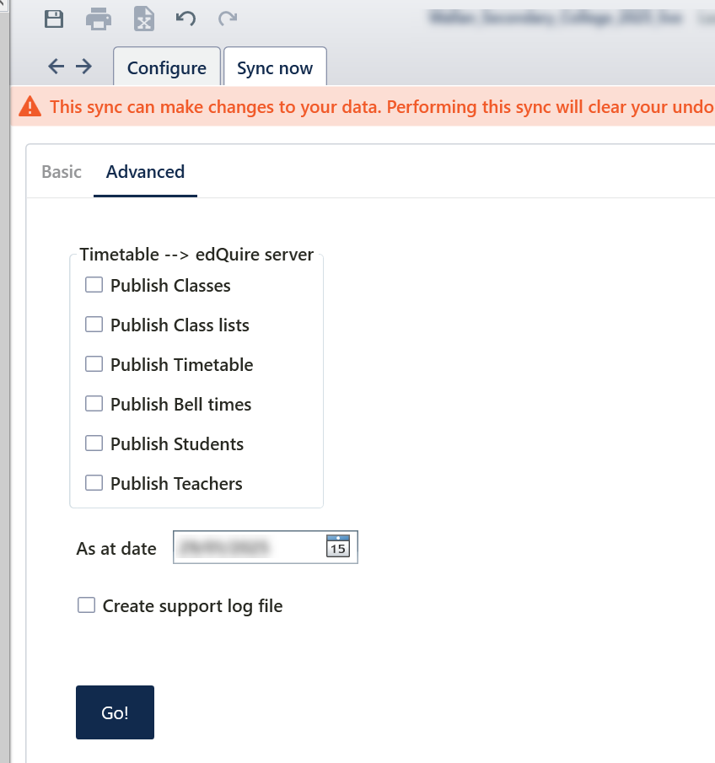Check the Publish Timetable option
Screen dimensions: 715x763
(x=94, y=364)
